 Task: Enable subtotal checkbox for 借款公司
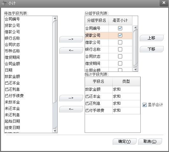pyautogui.click(x=120, y=42)
